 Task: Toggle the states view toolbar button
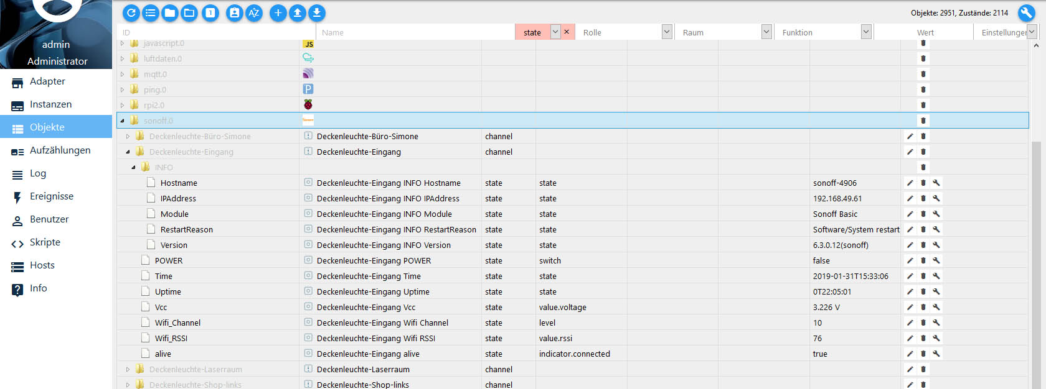click(210, 13)
